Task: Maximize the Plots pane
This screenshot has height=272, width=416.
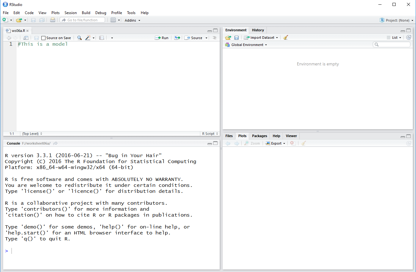Action: pos(408,136)
